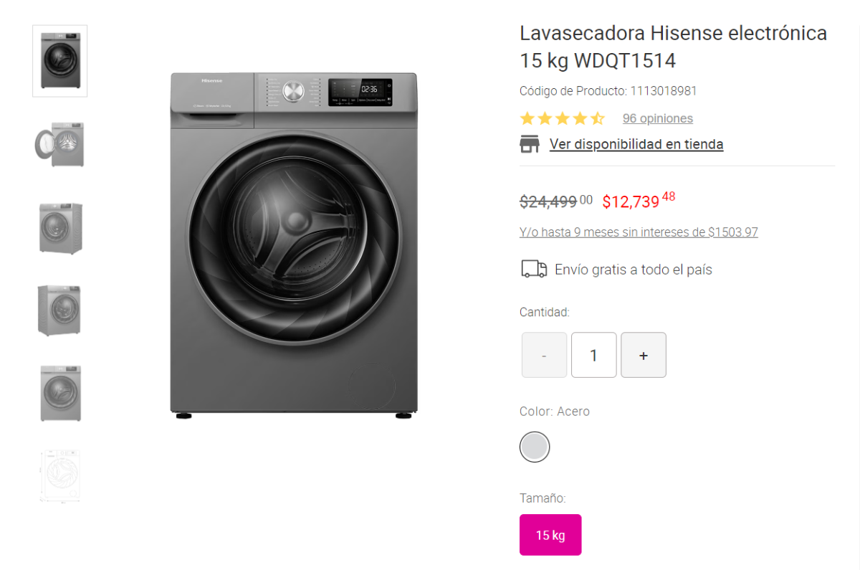Select the first front-view washer thumbnail

[x=60, y=61]
